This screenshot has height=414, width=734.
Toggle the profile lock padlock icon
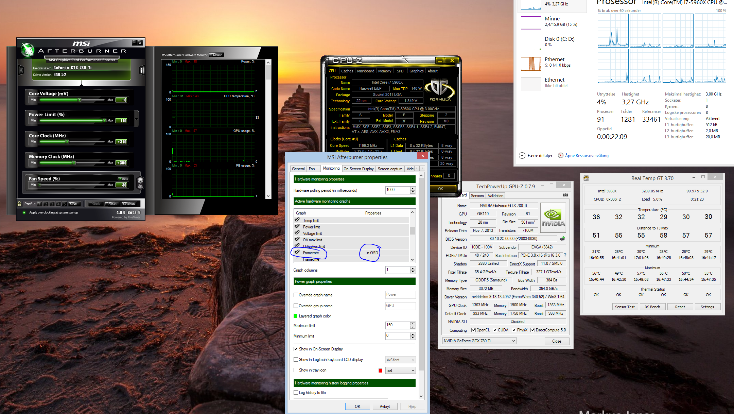click(x=20, y=204)
